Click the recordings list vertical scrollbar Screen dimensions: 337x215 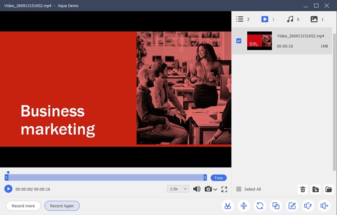tap(334, 102)
